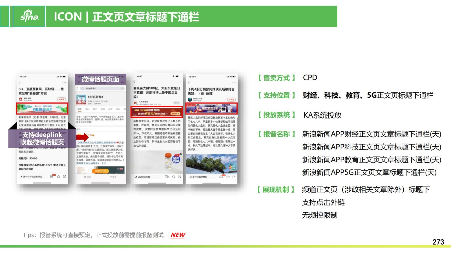Tap the round floating badge on the tree photo
Screen dimensions: 451x253
click(x=233, y=167)
